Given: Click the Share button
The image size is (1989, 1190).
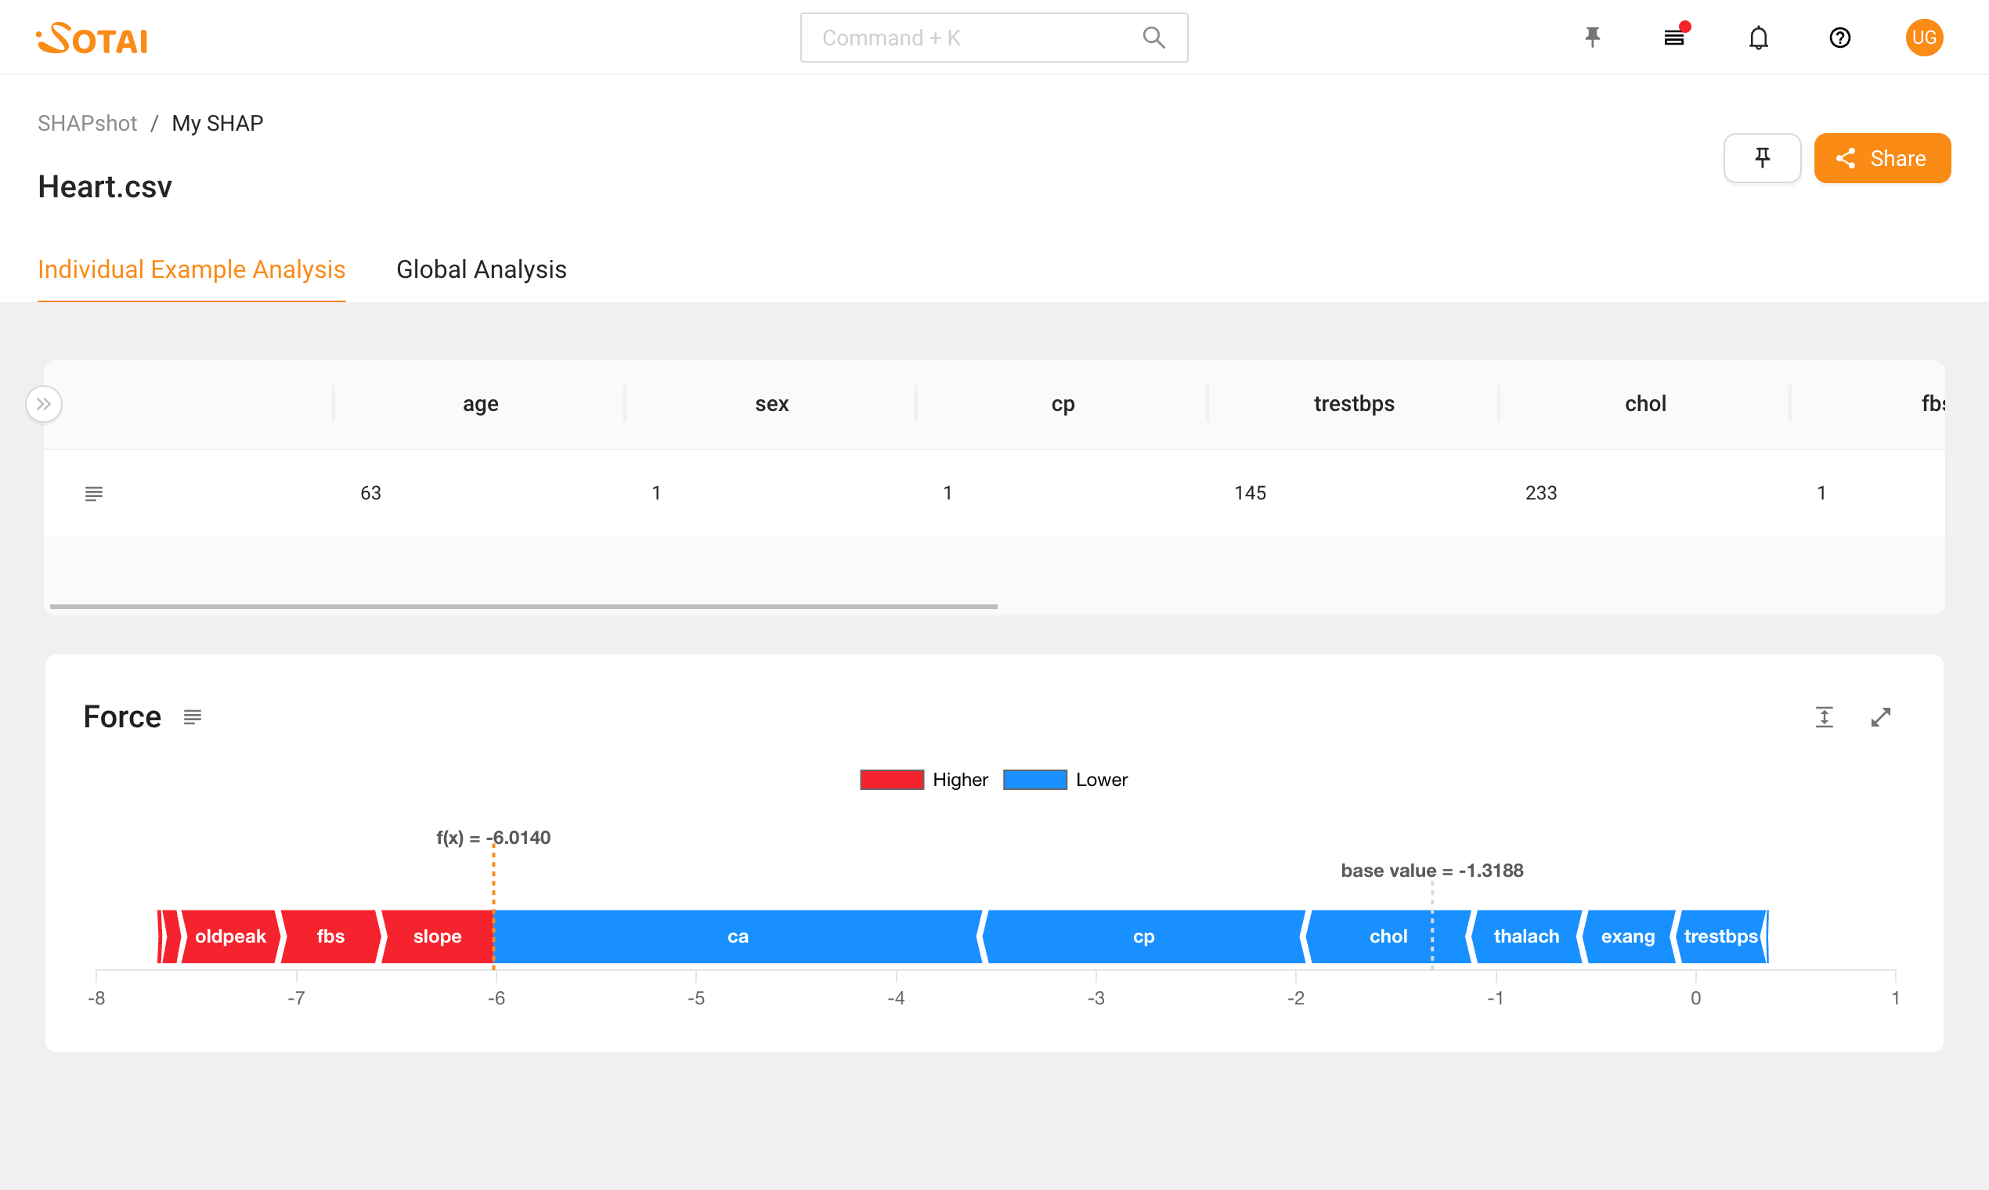Looking at the screenshot, I should (1882, 158).
